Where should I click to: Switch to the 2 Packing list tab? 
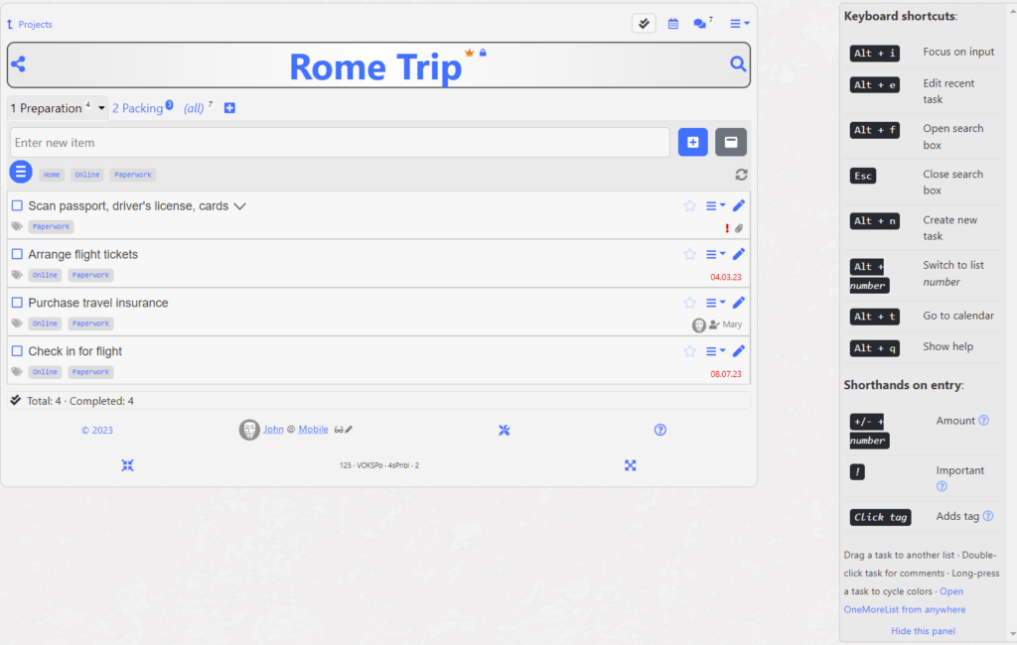(x=139, y=108)
